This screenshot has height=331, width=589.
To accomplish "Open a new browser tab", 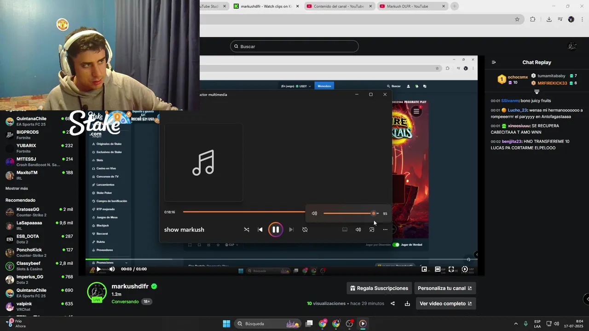I will [455, 6].
